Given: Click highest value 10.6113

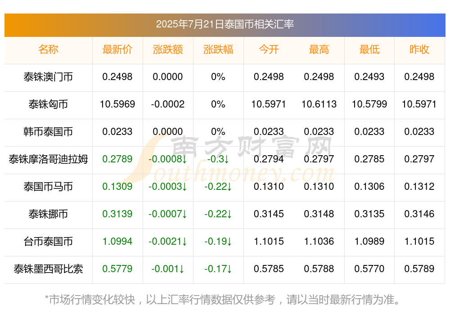Looking at the screenshot, I should click(x=319, y=104).
